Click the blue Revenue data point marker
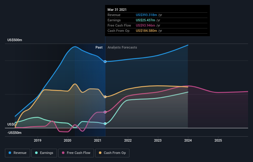Screen dimensions: 253x162 105,62
